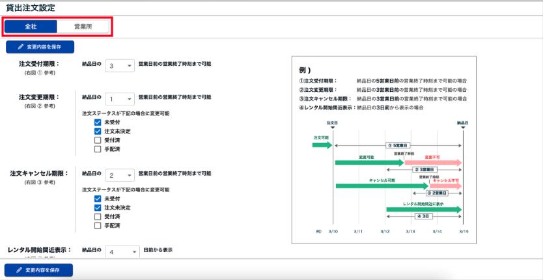Switch to the 全社 tab
543x280 pixels.
pos(30,27)
